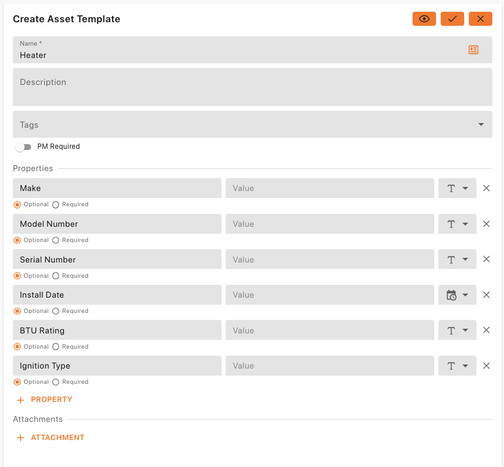Select Optional for the Make property
This screenshot has height=467, width=504.
(18, 204)
